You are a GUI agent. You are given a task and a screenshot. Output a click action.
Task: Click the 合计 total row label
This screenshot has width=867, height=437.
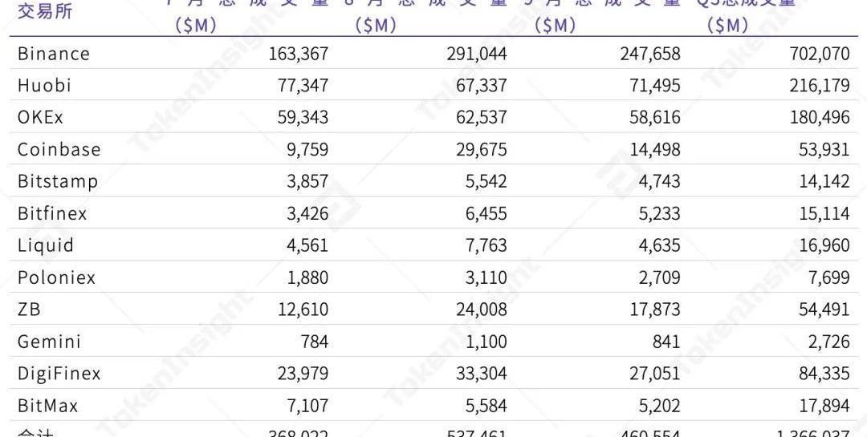(35, 432)
